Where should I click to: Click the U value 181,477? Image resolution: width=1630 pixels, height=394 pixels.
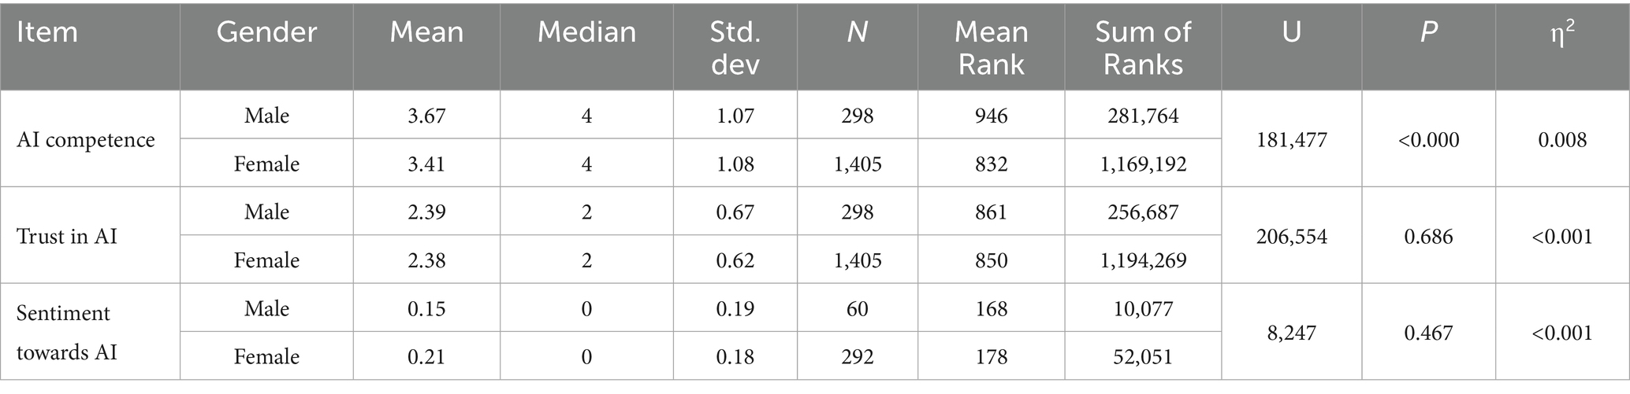(x=1291, y=140)
